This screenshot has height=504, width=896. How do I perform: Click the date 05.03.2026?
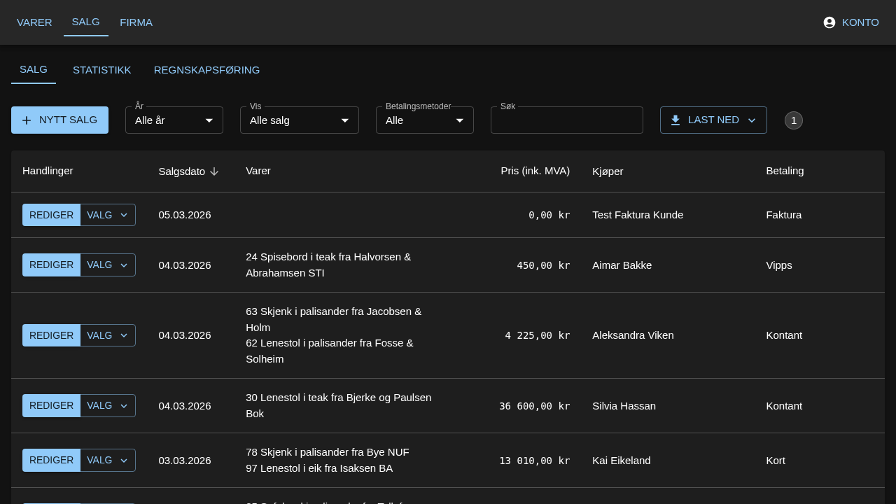185,215
